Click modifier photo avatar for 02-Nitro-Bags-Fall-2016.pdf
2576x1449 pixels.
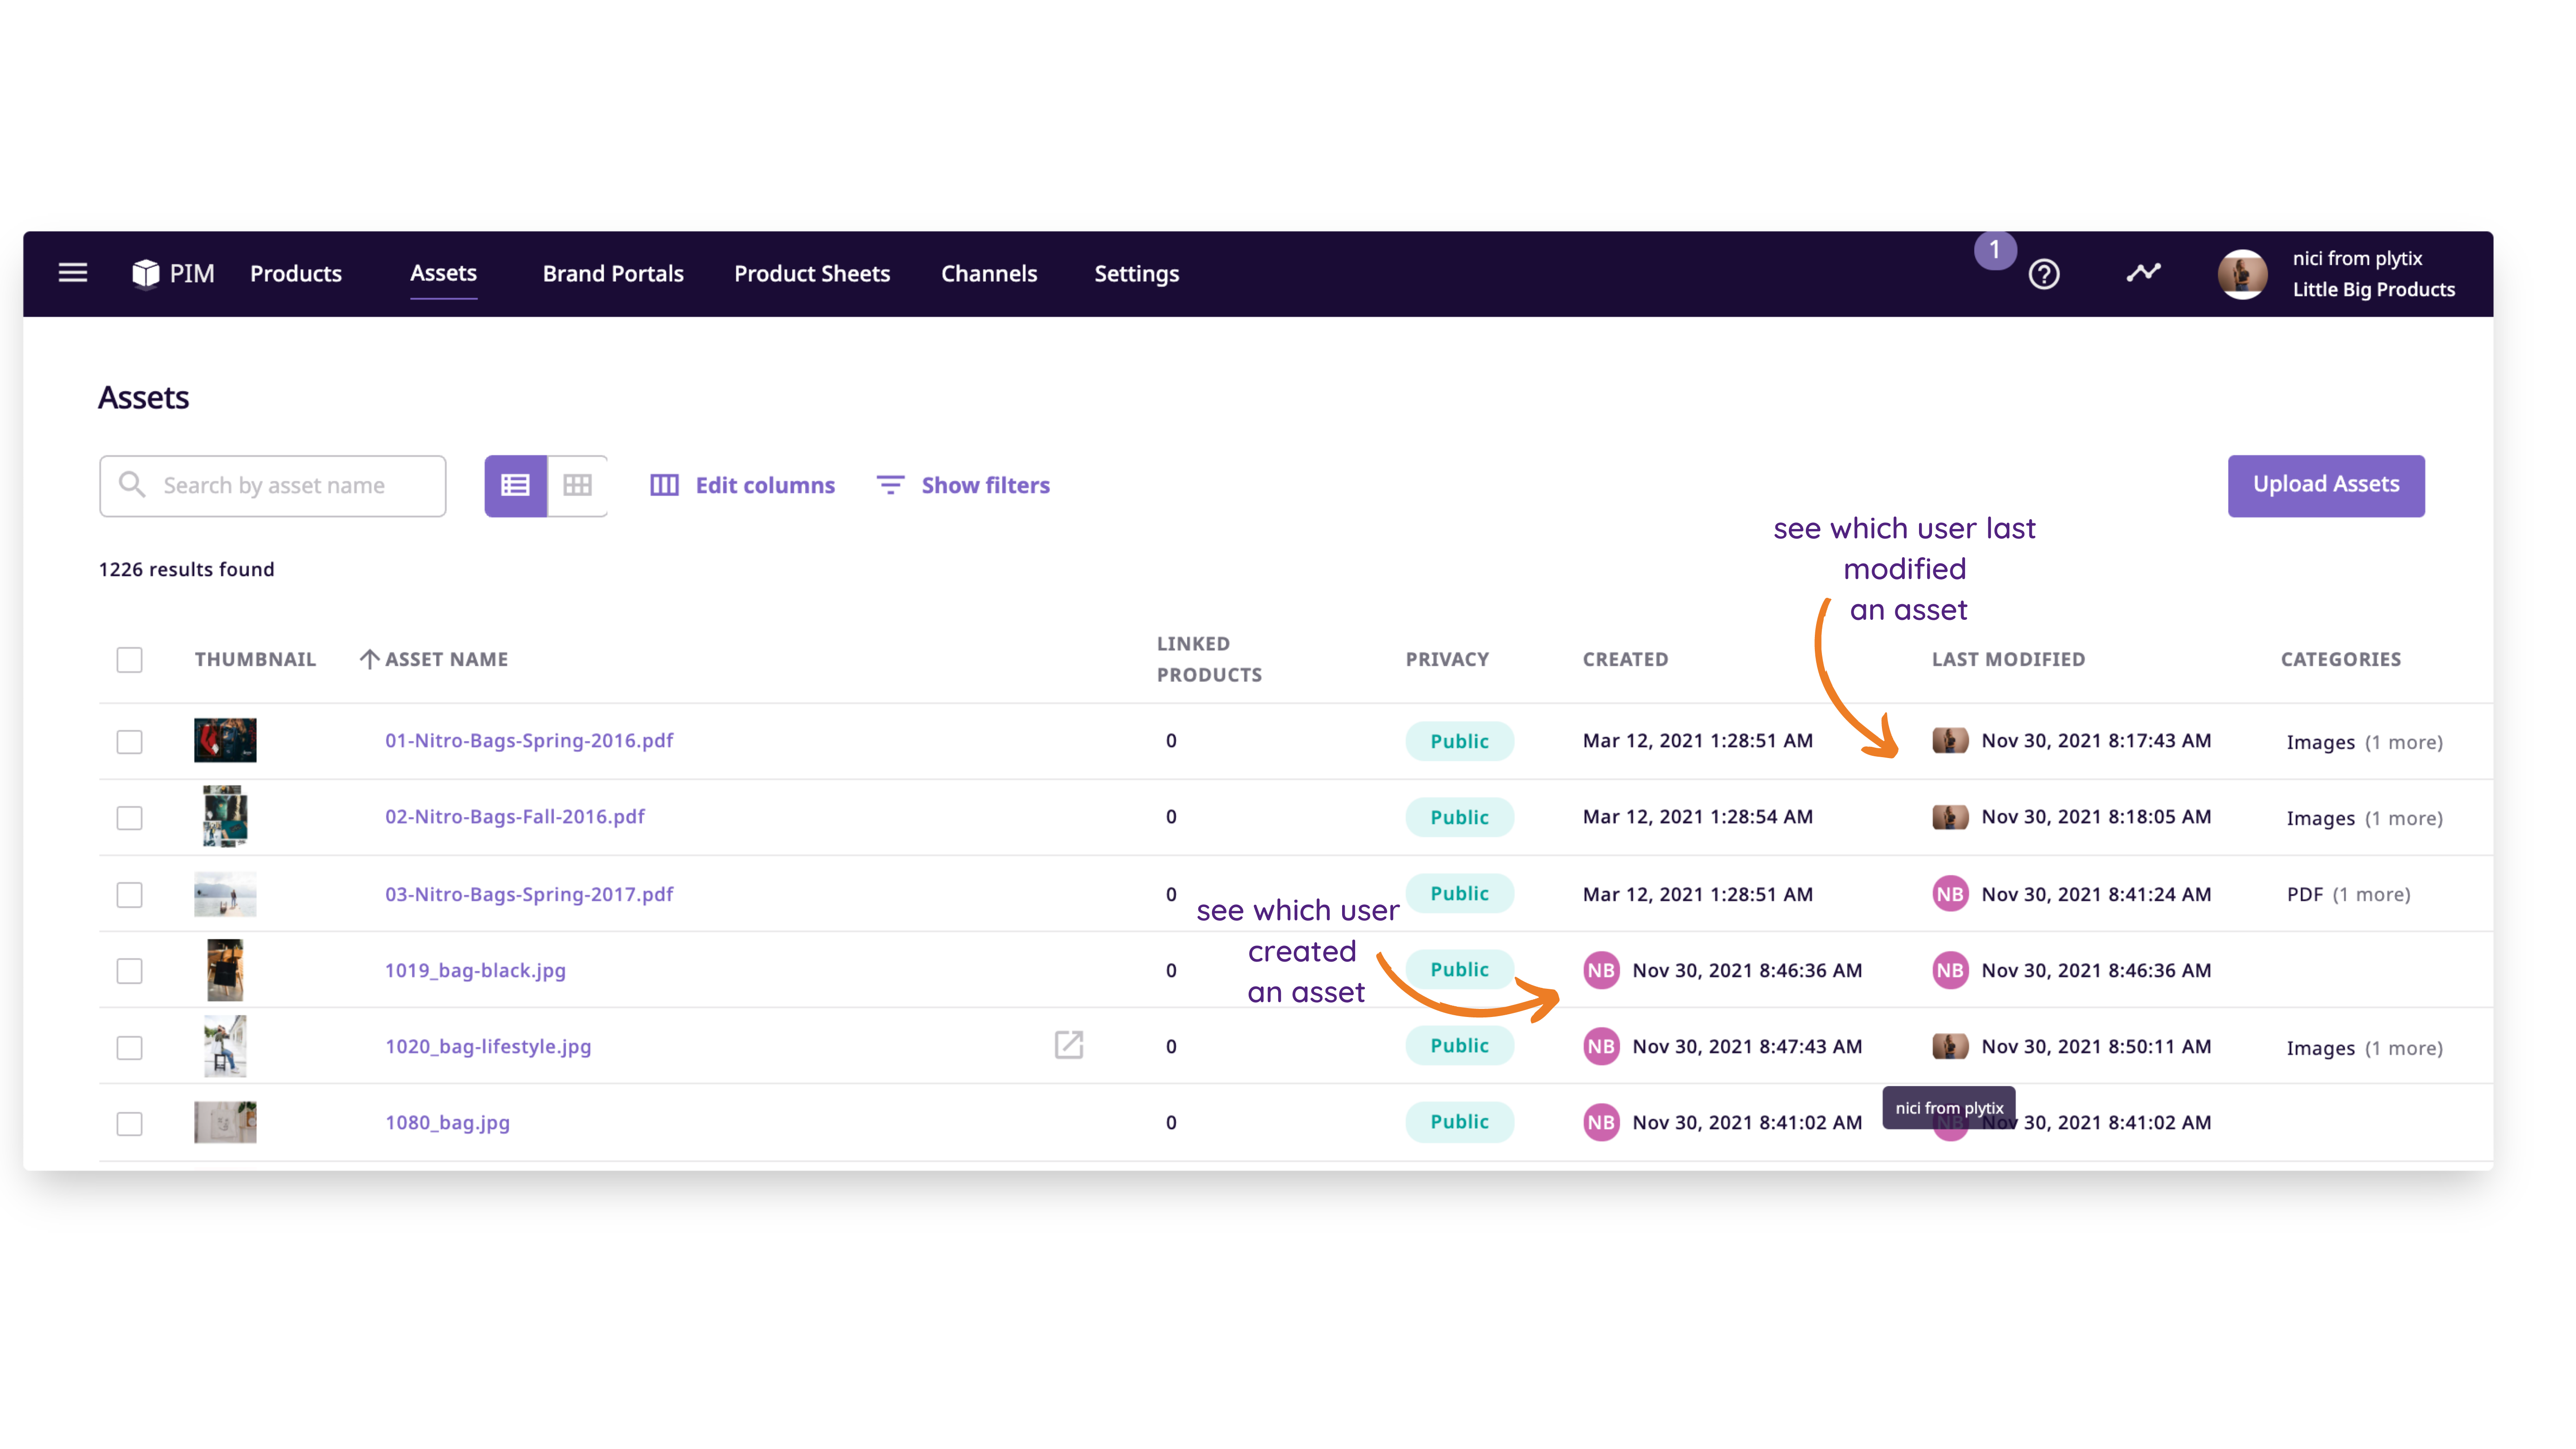click(1949, 816)
